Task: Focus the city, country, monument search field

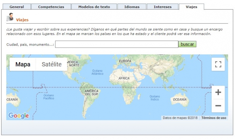Action: [117, 44]
